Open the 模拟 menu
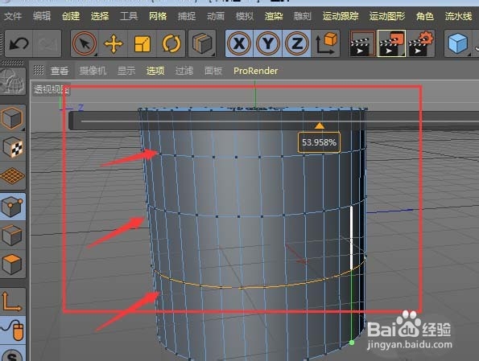Screen dimensions: 479x361 (x=245, y=16)
